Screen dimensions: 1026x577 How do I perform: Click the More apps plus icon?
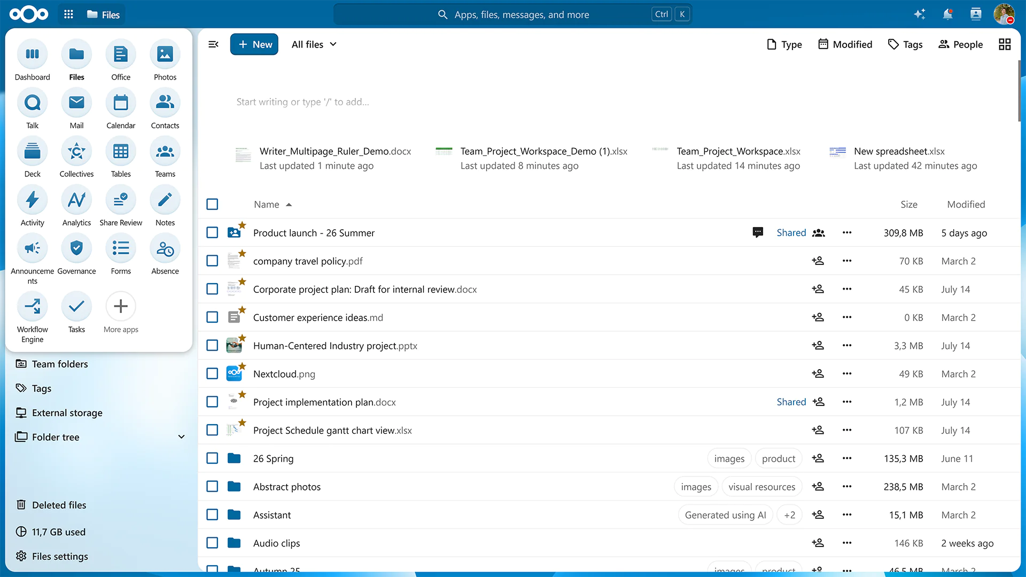click(121, 306)
